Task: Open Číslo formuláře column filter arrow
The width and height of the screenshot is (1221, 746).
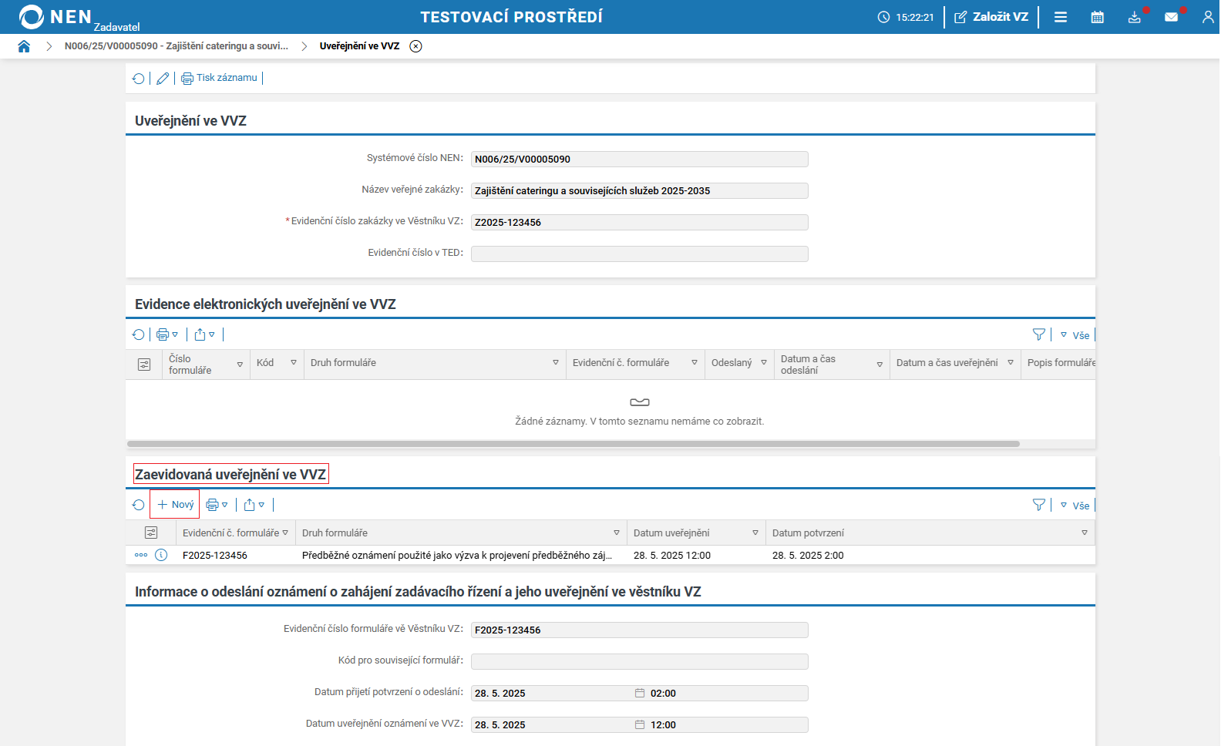Action: (240, 365)
